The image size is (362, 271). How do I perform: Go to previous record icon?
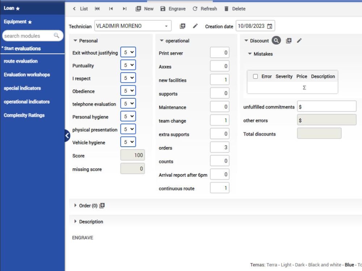[111, 9]
